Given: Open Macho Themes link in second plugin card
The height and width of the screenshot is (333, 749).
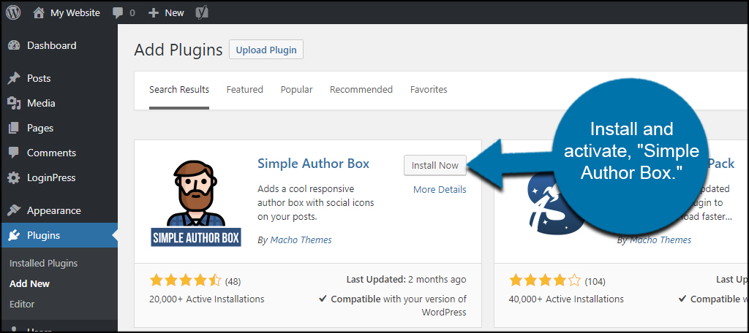Looking at the screenshot, I should 660,240.
